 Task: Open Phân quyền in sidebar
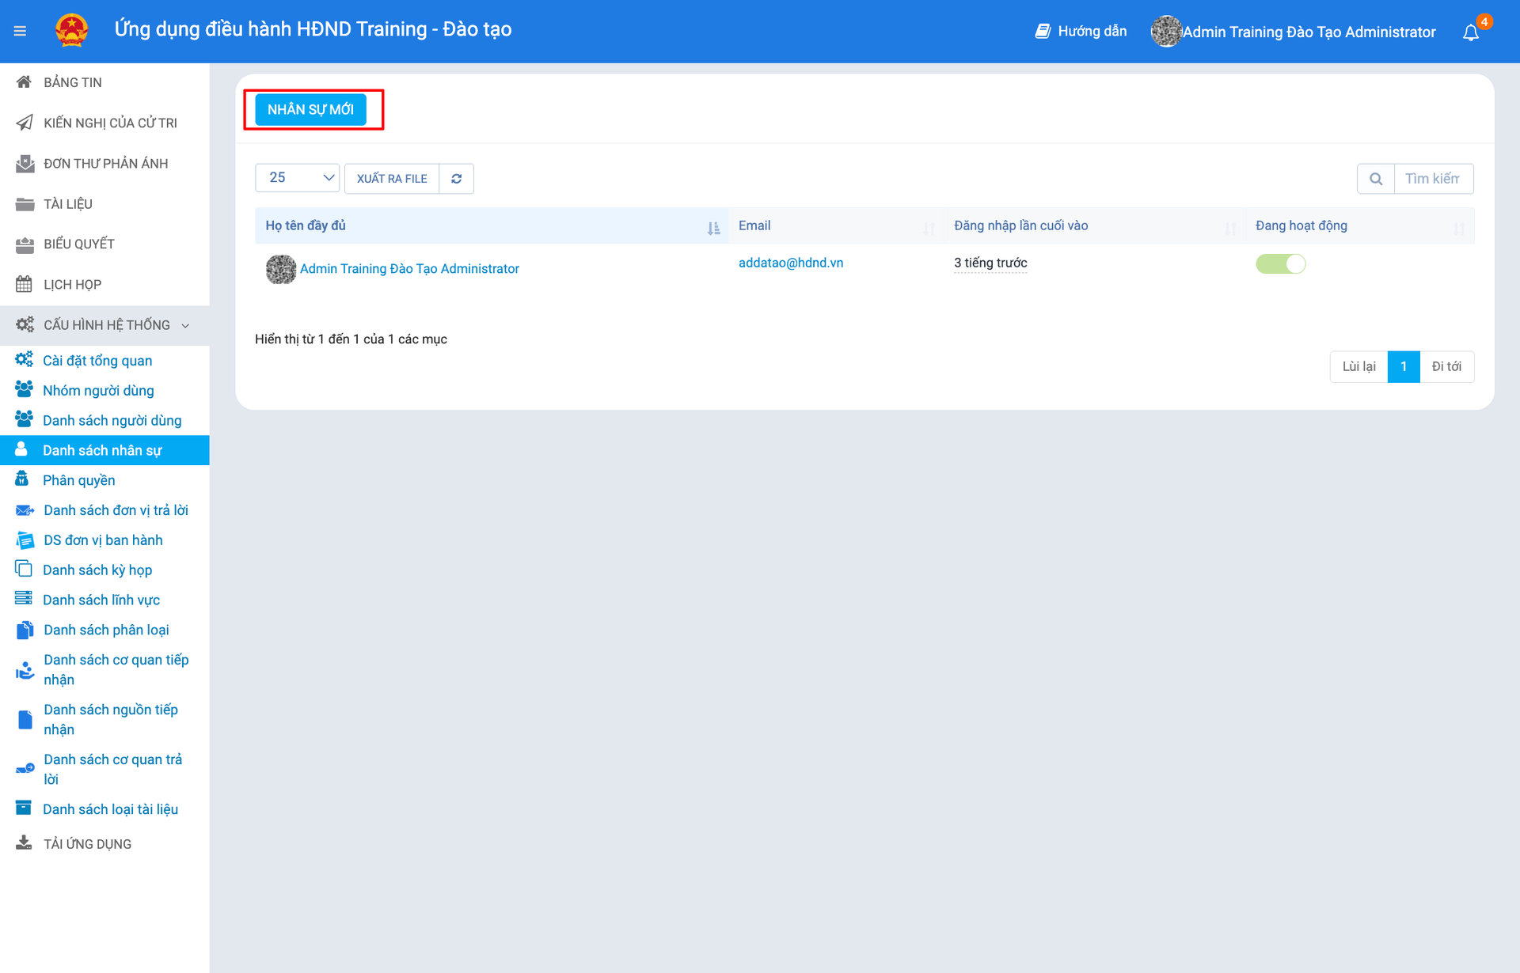coord(78,480)
